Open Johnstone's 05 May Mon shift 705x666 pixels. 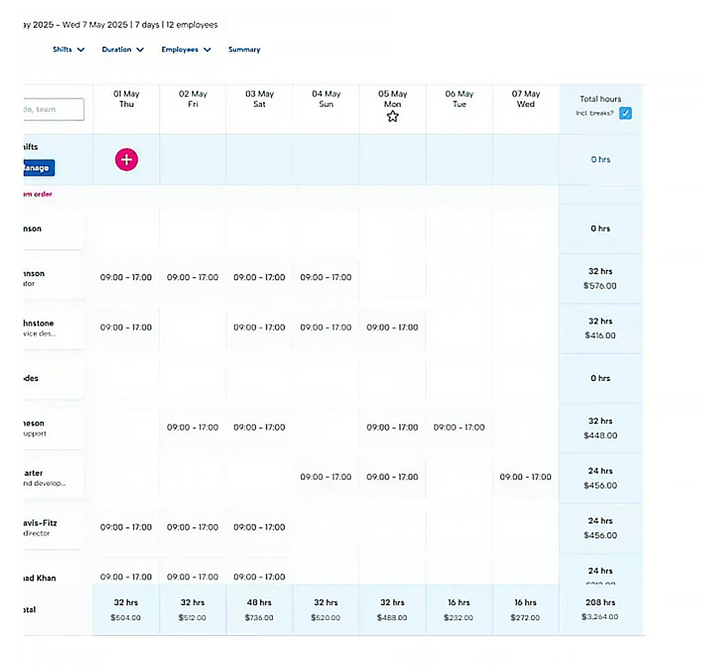pos(392,327)
